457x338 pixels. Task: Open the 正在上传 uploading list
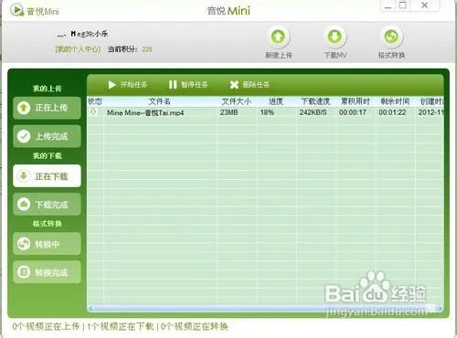click(47, 108)
